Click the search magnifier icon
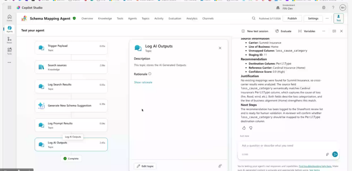 pyautogui.click(x=254, y=19)
